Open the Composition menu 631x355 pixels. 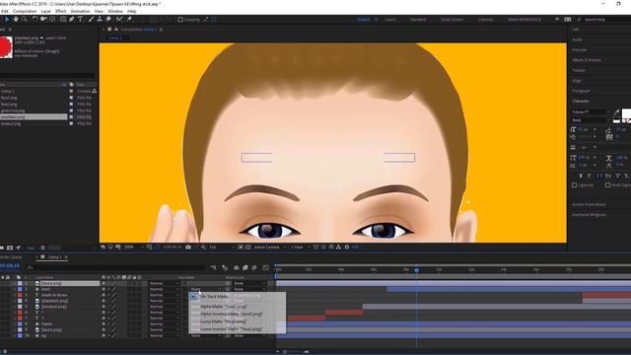tap(25, 11)
